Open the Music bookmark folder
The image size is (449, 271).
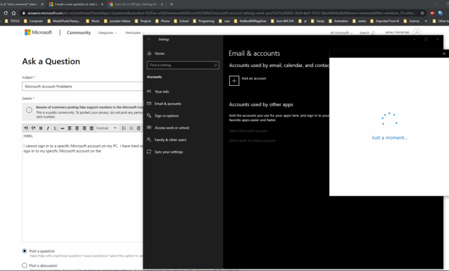click(93, 21)
